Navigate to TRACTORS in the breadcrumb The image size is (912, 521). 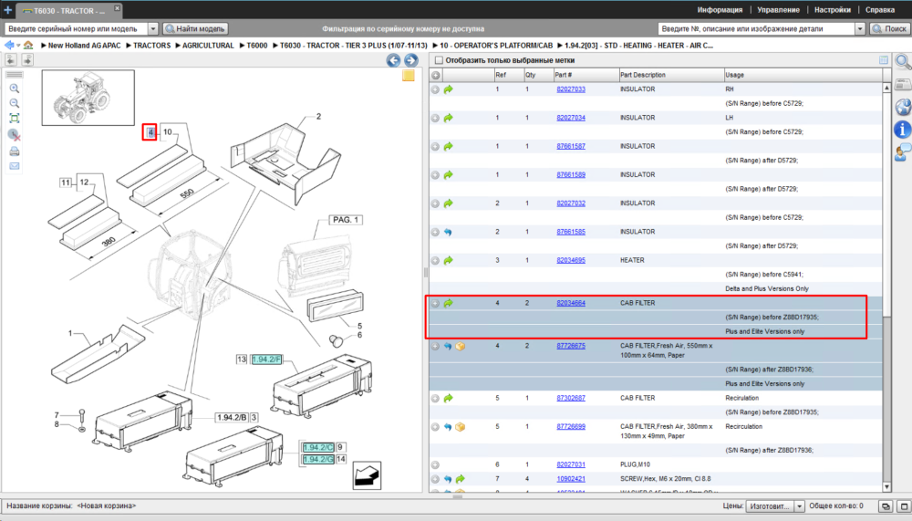151,46
